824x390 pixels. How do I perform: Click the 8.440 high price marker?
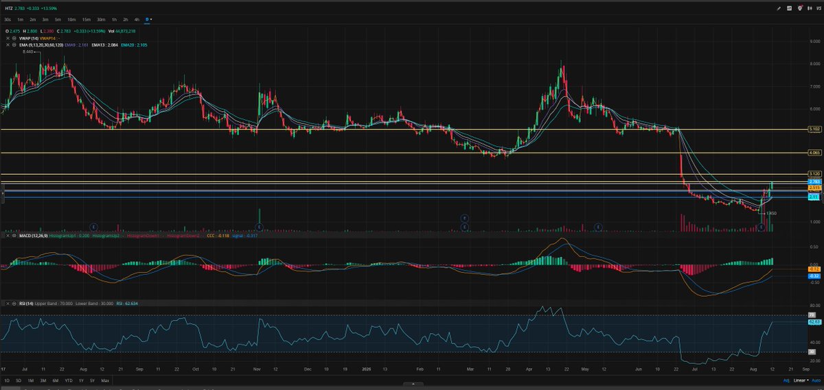[x=27, y=52]
